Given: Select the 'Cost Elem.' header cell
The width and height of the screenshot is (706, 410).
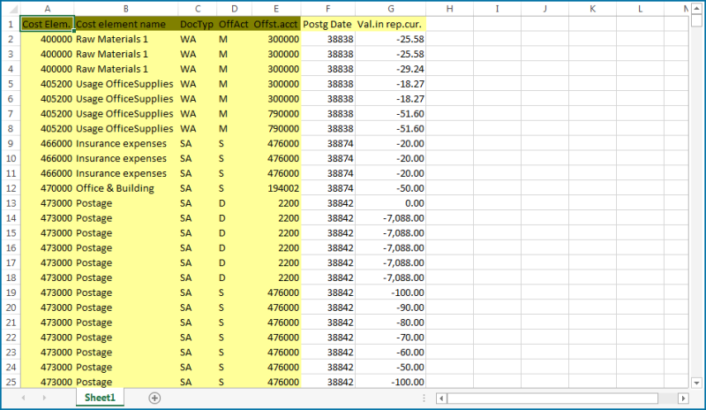Looking at the screenshot, I should [x=48, y=24].
